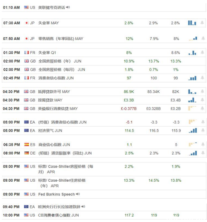Click the Spain flag in 06:35 PM row
Image resolution: width=207 pixels, height=222 pixels.
pos(27,145)
